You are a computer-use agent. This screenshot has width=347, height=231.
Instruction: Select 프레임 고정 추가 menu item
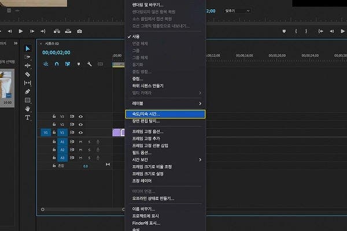tap(165, 139)
